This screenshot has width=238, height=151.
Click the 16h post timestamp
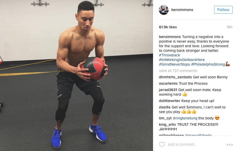(229, 27)
